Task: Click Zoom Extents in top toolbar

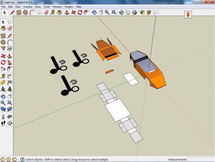Action: 114,13
